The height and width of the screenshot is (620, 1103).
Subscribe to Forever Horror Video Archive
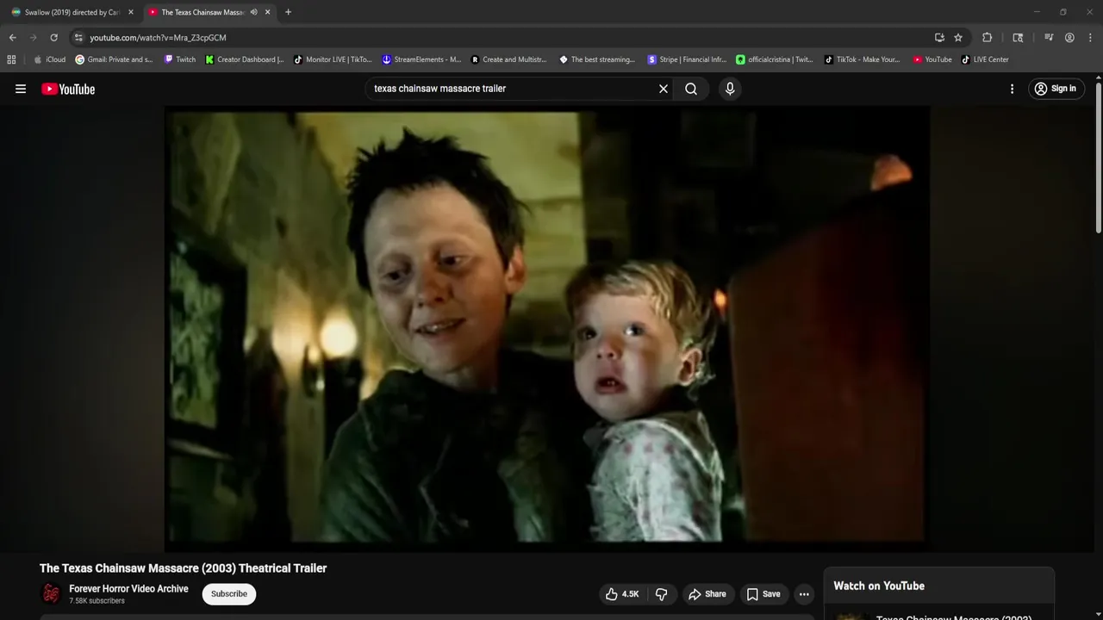[229, 594]
